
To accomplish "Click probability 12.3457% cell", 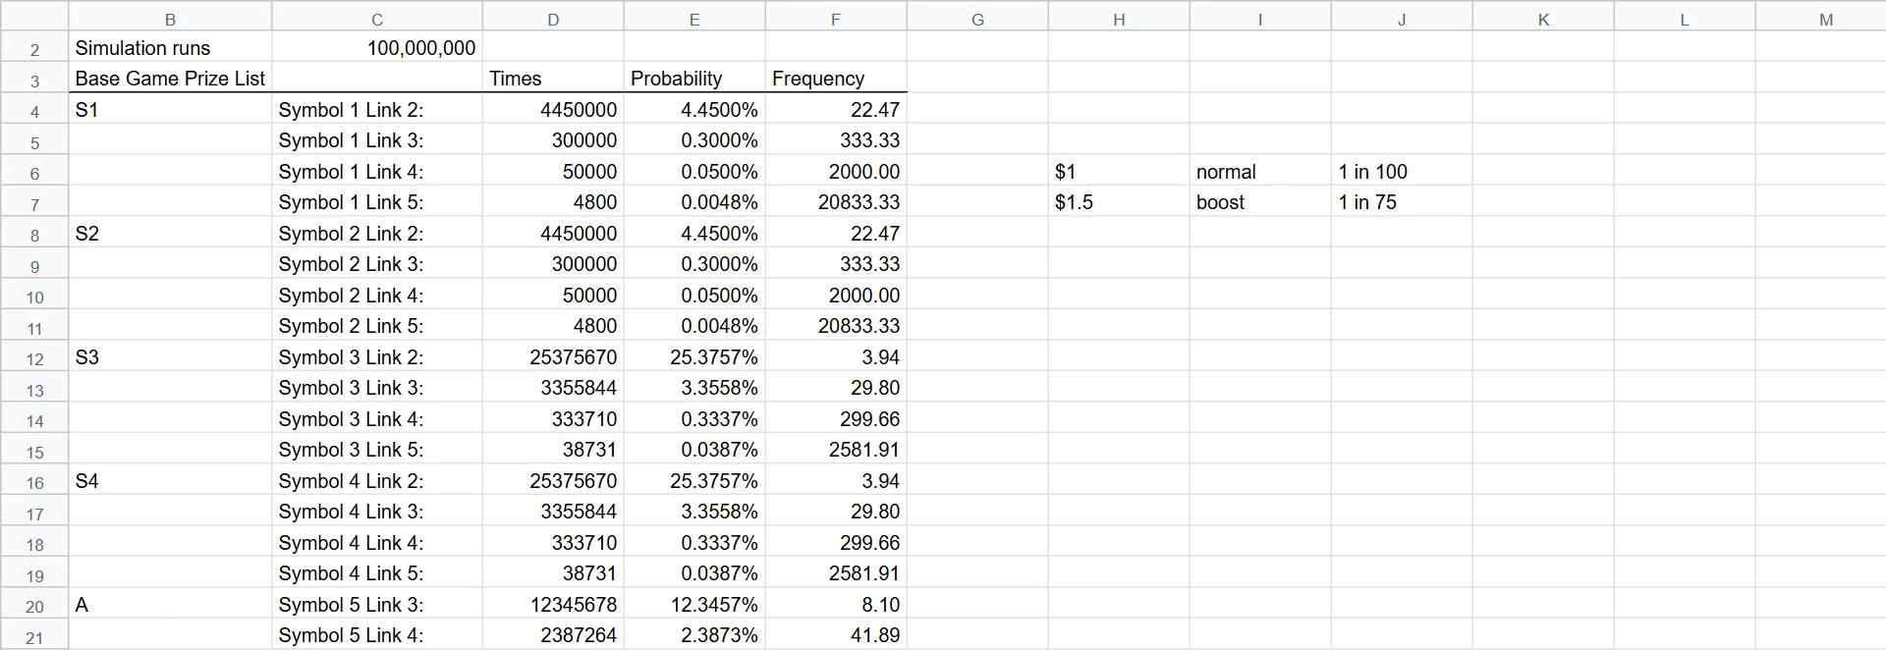I will pos(694,605).
